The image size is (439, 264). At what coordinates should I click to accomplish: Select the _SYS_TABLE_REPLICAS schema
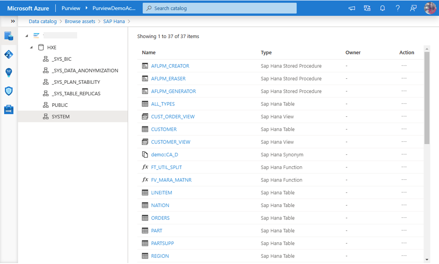76,94
